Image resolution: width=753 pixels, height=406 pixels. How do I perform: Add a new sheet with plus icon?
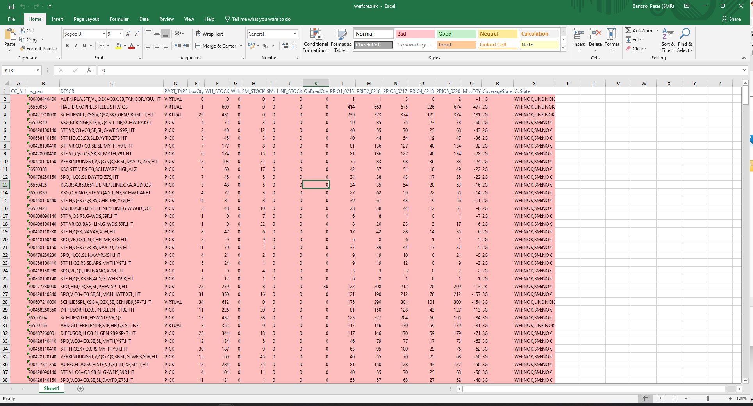[x=80, y=389]
